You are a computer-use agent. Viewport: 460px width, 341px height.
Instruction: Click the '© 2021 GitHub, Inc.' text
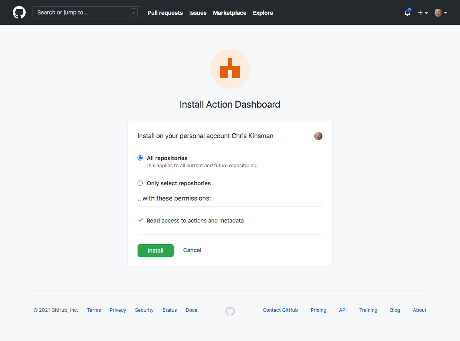coord(56,310)
